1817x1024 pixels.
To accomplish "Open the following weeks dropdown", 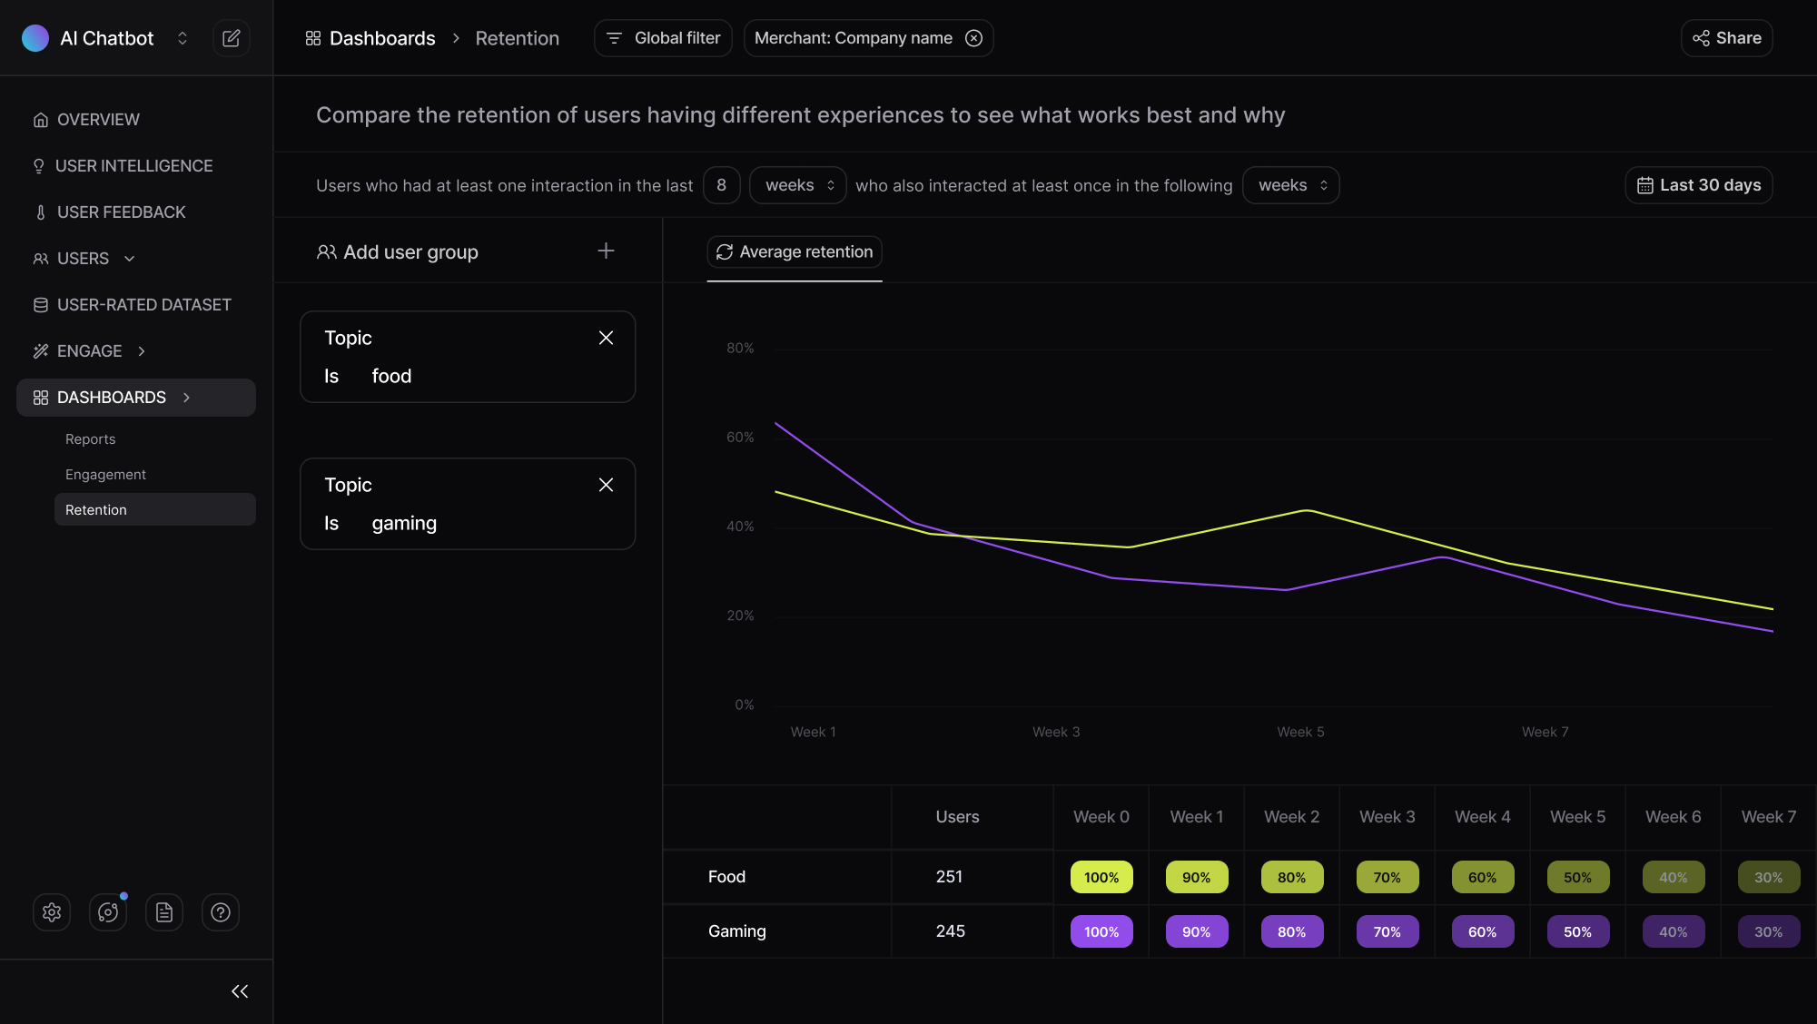I will (x=1290, y=185).
